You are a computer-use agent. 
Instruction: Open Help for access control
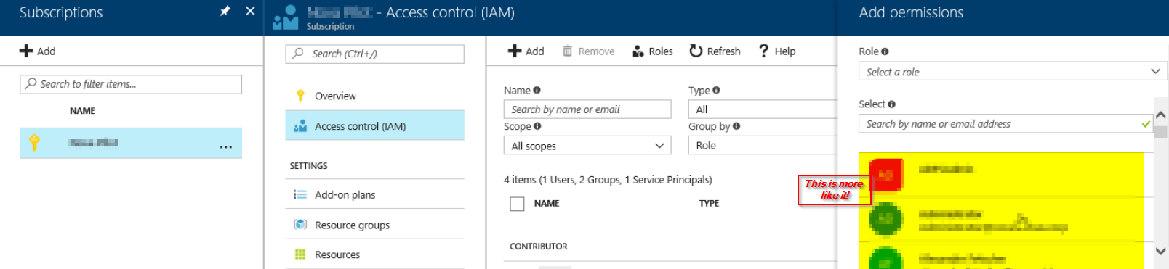point(776,51)
